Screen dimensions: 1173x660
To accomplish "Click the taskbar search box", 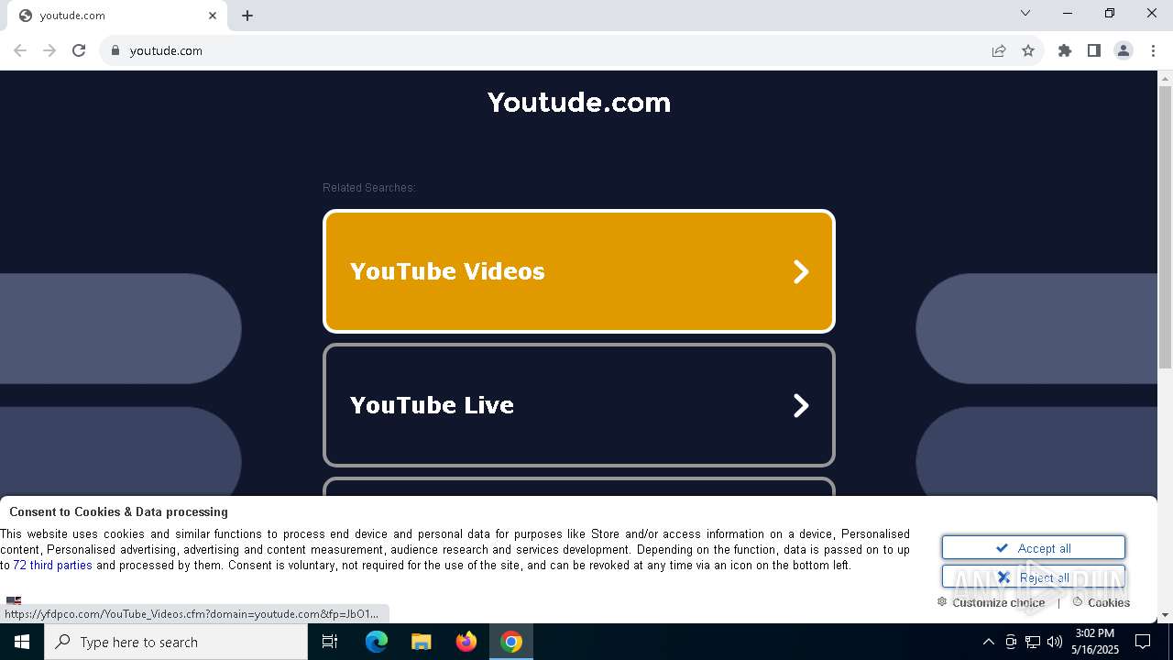I will [x=176, y=642].
